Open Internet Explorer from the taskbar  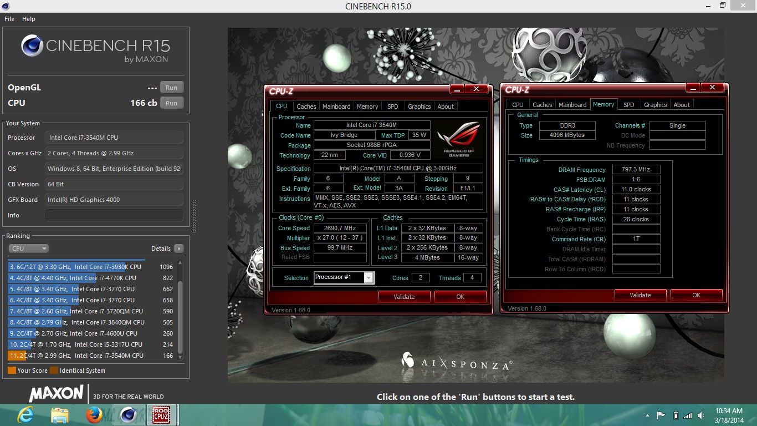[25, 415]
